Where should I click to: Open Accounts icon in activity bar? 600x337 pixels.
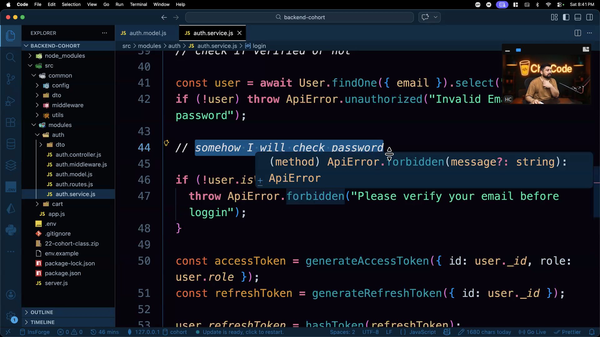coord(11,295)
